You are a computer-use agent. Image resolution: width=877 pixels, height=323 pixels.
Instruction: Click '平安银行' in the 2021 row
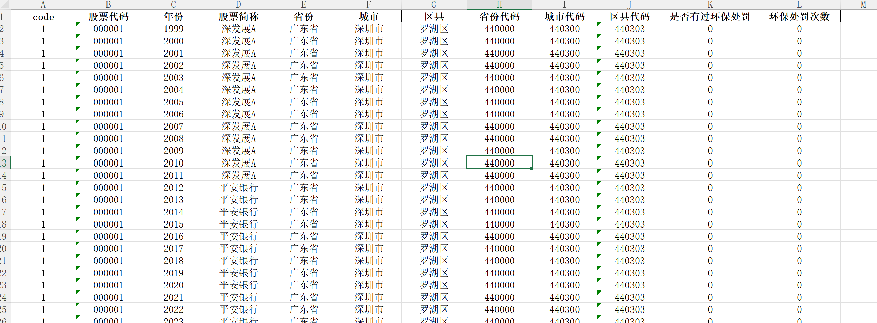coord(239,297)
